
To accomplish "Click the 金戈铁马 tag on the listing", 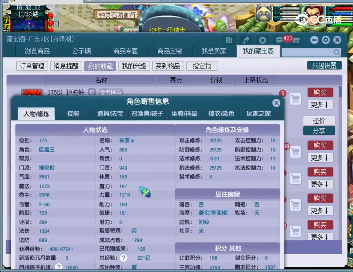I will pyautogui.click(x=111, y=92).
